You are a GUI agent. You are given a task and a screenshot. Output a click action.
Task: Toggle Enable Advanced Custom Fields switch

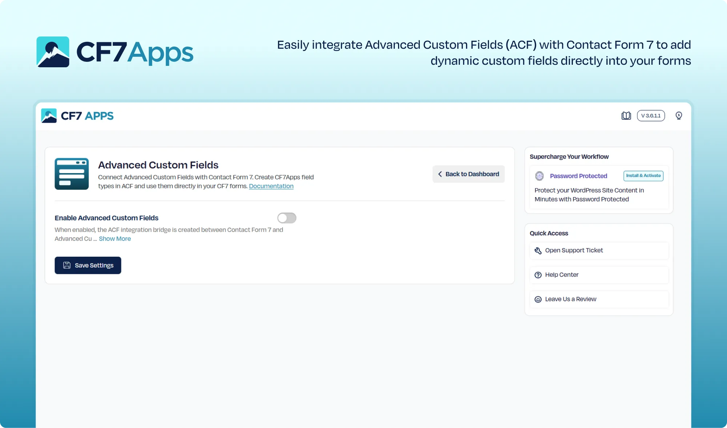[287, 218]
